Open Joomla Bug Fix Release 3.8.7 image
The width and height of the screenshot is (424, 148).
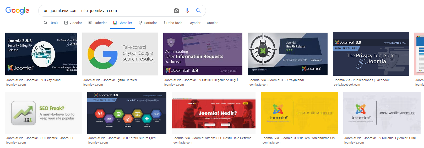tap(287, 54)
